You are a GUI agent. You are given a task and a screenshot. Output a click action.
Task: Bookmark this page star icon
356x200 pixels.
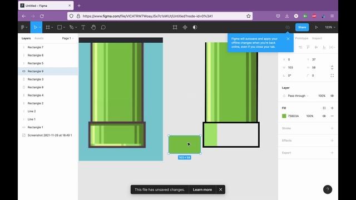tap(249, 16)
